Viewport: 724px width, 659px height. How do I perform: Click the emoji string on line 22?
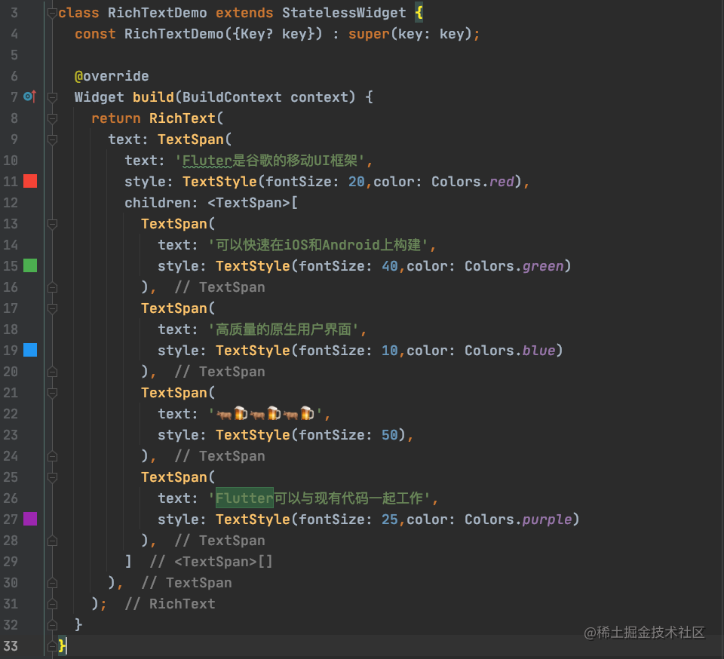pyautogui.click(x=266, y=413)
